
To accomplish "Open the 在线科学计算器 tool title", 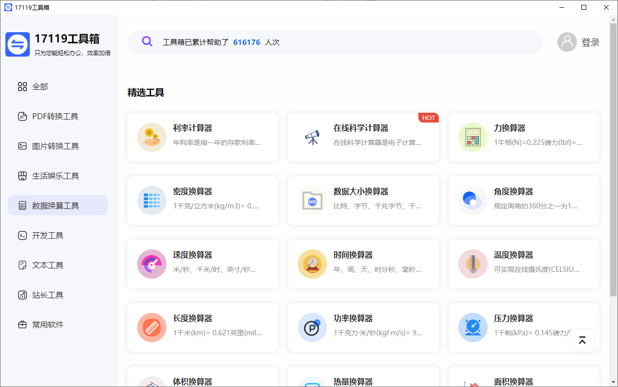I will [x=361, y=128].
